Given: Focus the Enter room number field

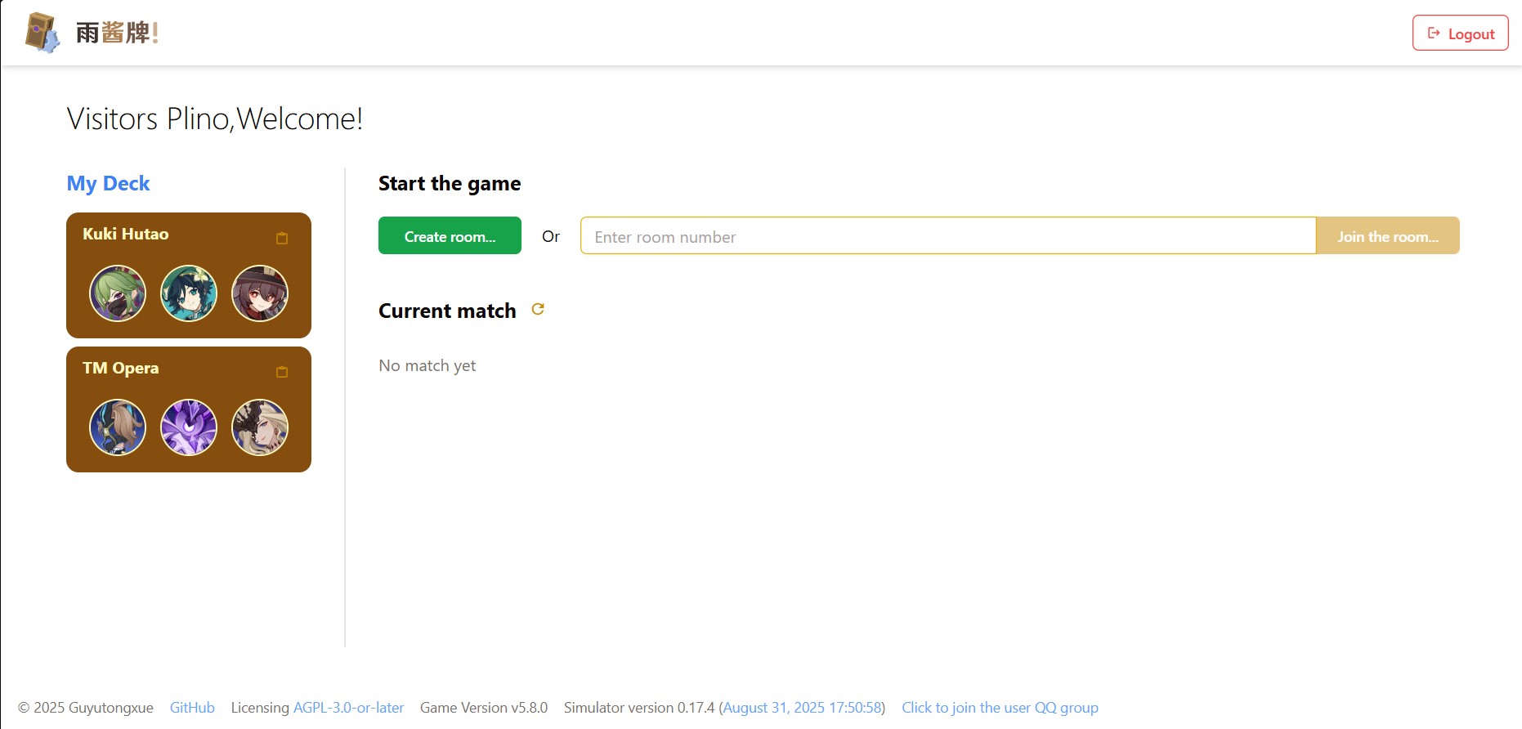Looking at the screenshot, I should tap(948, 235).
